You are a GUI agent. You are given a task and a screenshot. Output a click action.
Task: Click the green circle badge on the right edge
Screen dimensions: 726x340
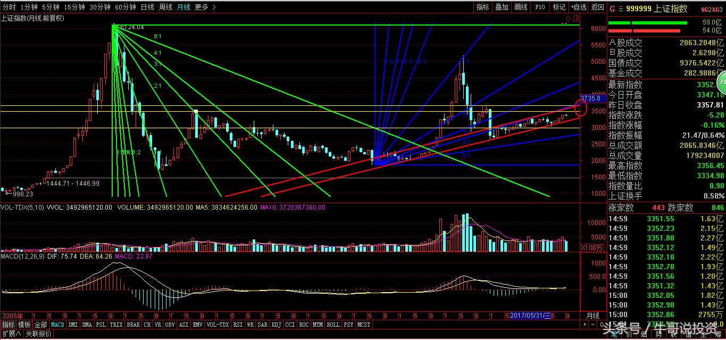point(721,82)
